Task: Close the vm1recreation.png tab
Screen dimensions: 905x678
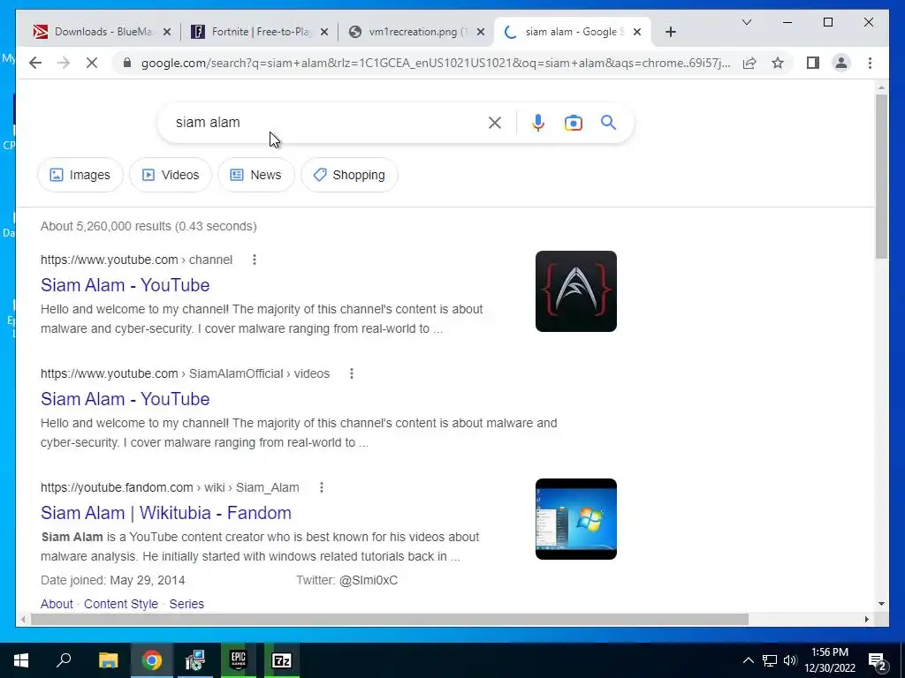Action: point(480,32)
